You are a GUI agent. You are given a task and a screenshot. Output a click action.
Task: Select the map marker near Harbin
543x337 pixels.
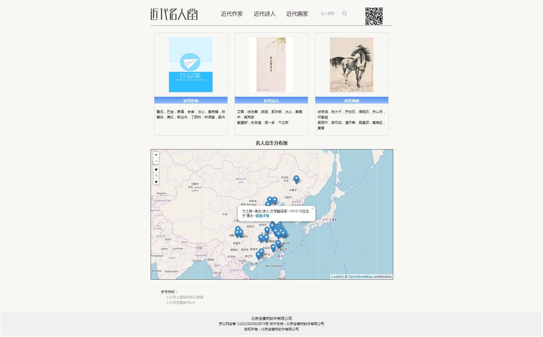[x=296, y=179]
